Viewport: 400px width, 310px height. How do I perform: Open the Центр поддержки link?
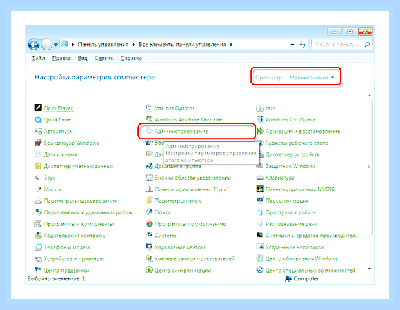[66, 270]
